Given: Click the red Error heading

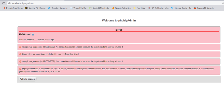Looking at the screenshot, I should 119,30.
